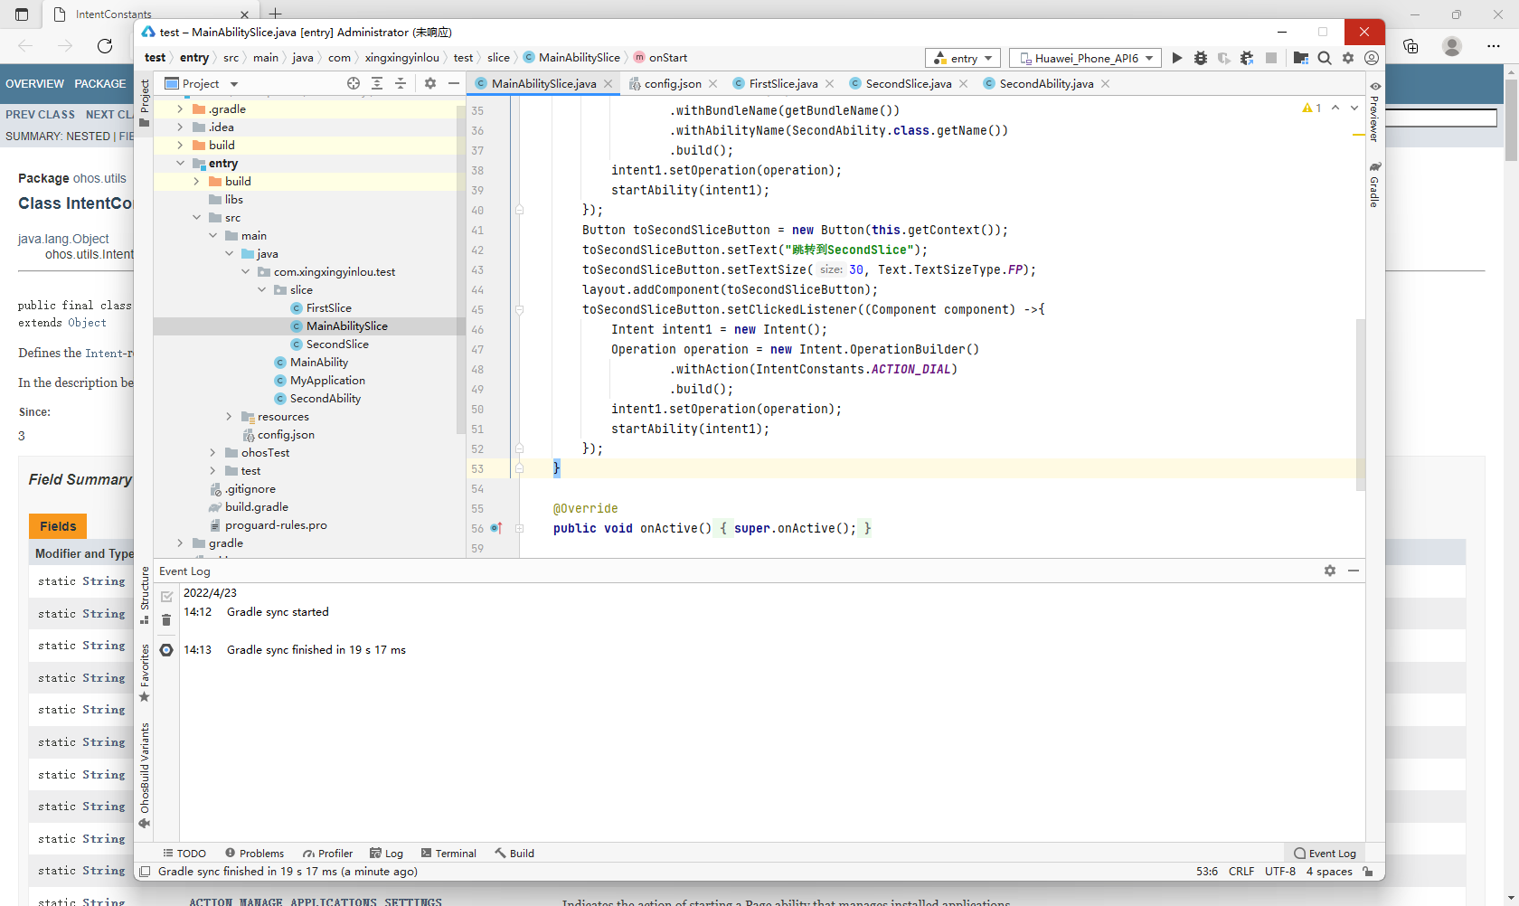Expand the resources folder

coord(229,416)
